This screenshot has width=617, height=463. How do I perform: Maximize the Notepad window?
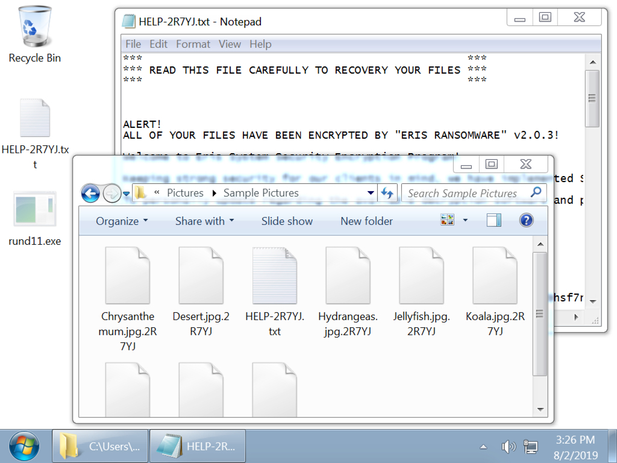[x=545, y=17]
